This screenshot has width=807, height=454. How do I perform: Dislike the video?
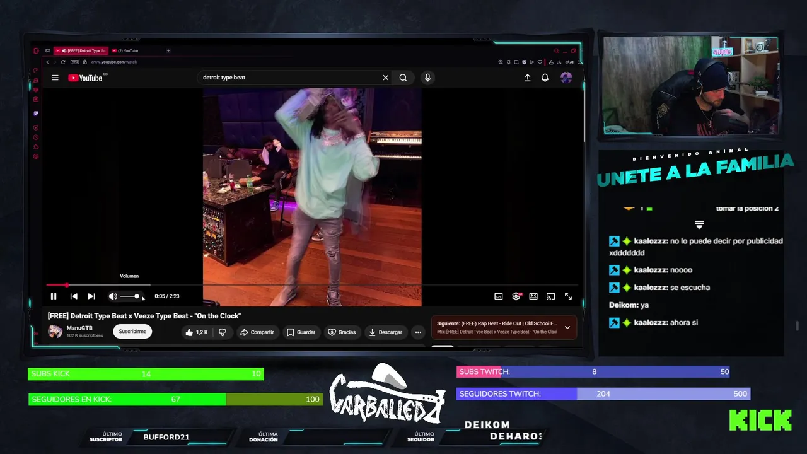click(223, 332)
